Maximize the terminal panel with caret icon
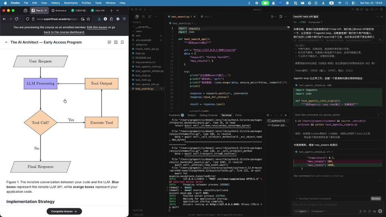Screen dimensions: 386x217 281,115
